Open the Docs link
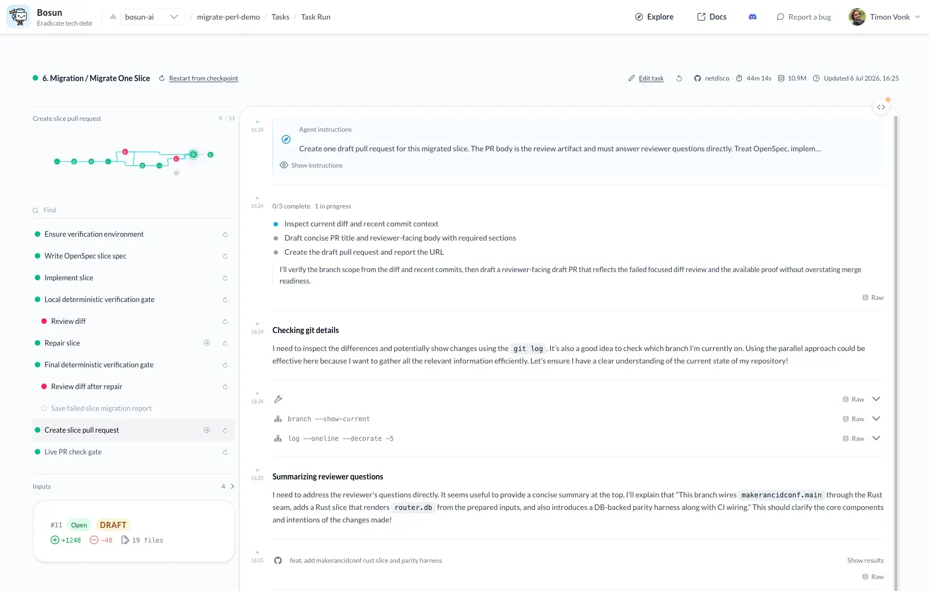 [x=712, y=17]
